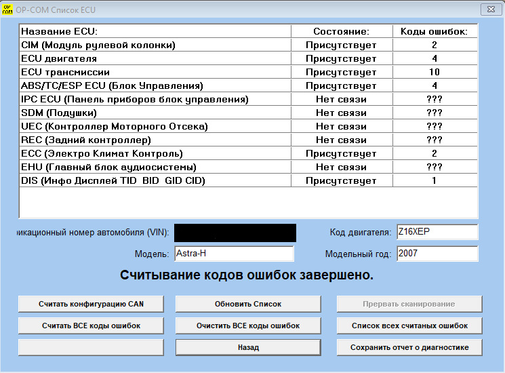
Task: Select 'ABS/TC/ESP ECU (Блок Управления)' row
Action: 248,85
